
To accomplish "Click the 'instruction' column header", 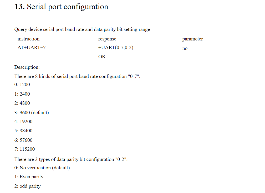I will click(x=28, y=39).
